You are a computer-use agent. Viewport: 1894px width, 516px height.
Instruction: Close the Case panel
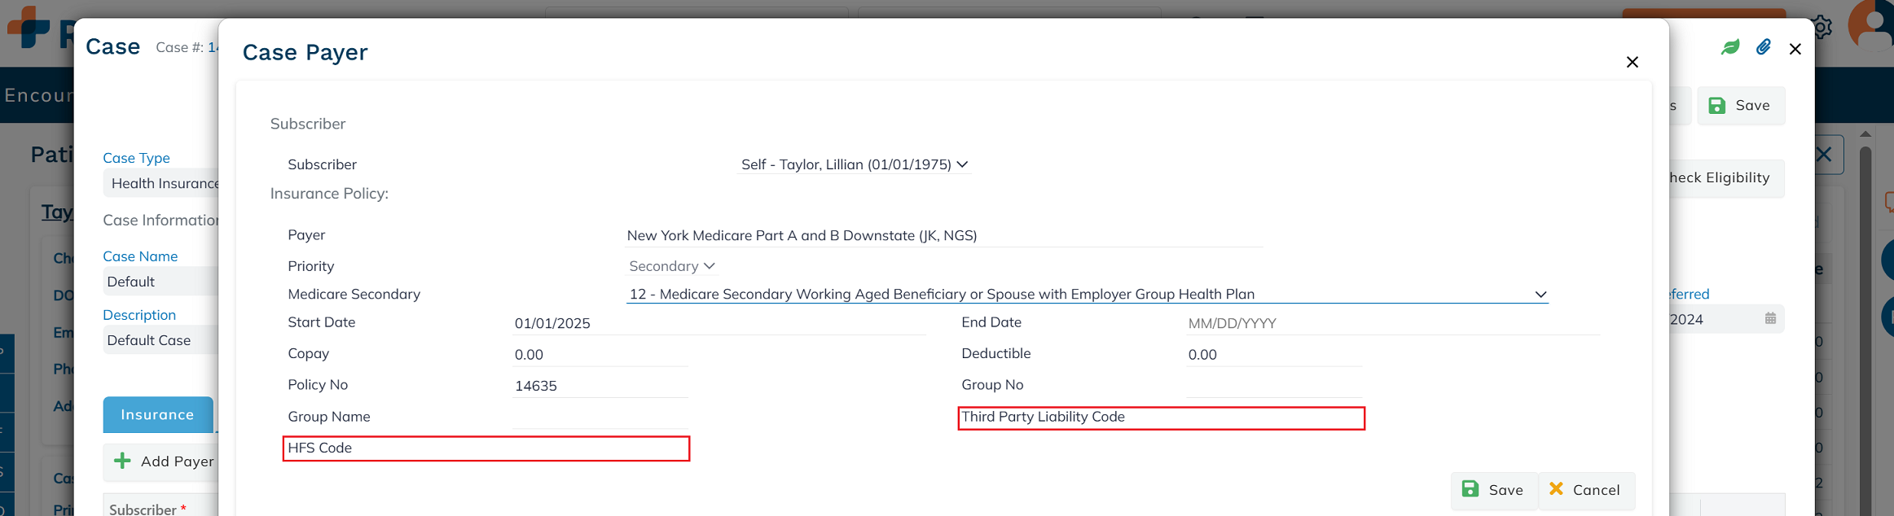click(1795, 50)
